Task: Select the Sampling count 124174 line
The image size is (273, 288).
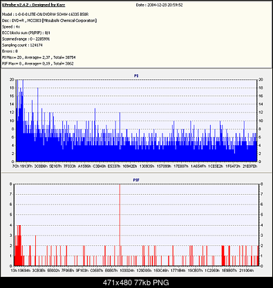Action: 22,45
